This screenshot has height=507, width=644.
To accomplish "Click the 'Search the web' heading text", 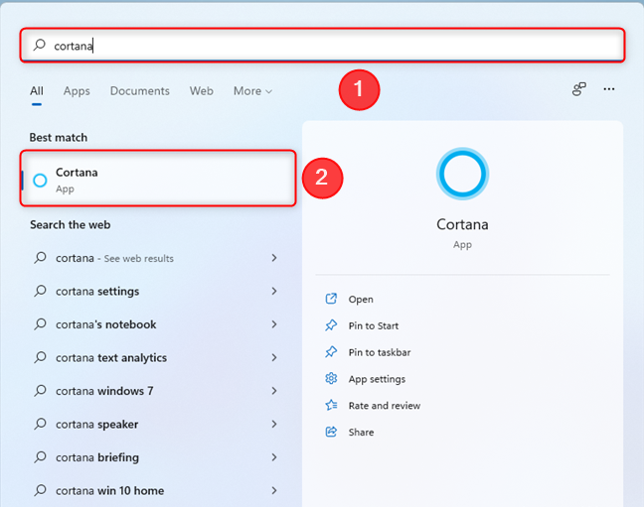I will click(71, 225).
